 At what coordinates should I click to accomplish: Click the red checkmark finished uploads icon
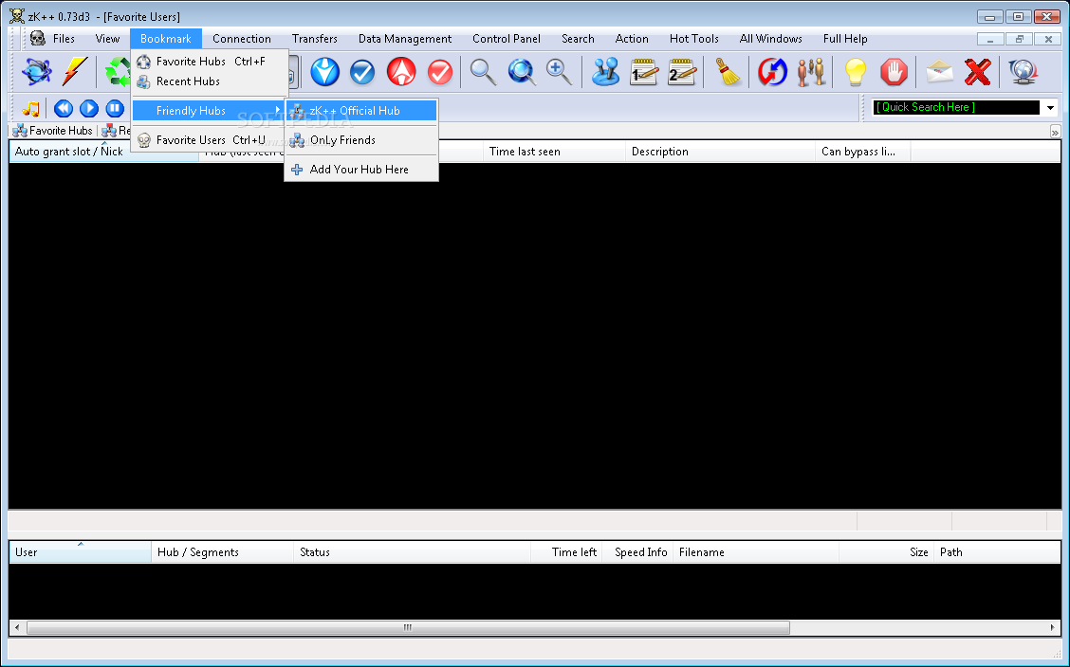click(x=440, y=72)
